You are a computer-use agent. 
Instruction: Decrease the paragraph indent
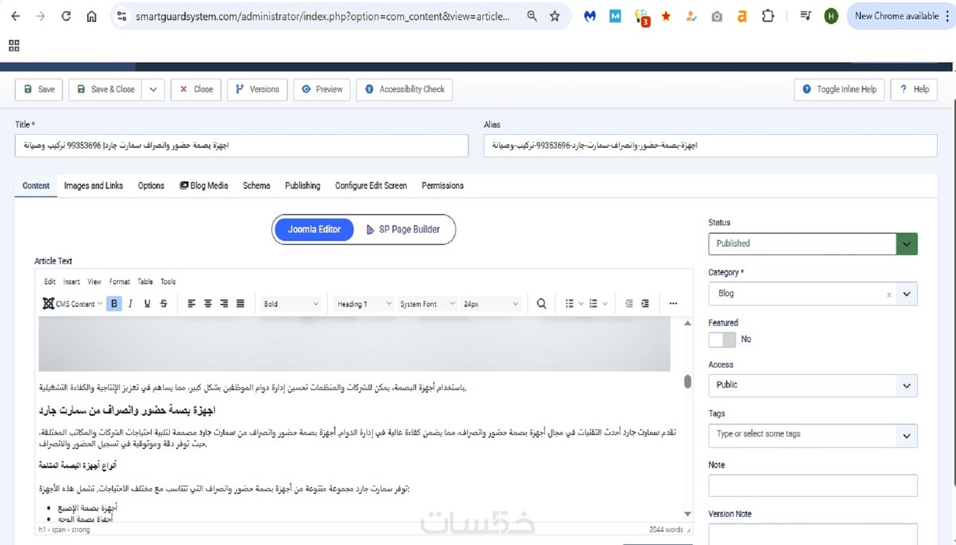click(629, 303)
